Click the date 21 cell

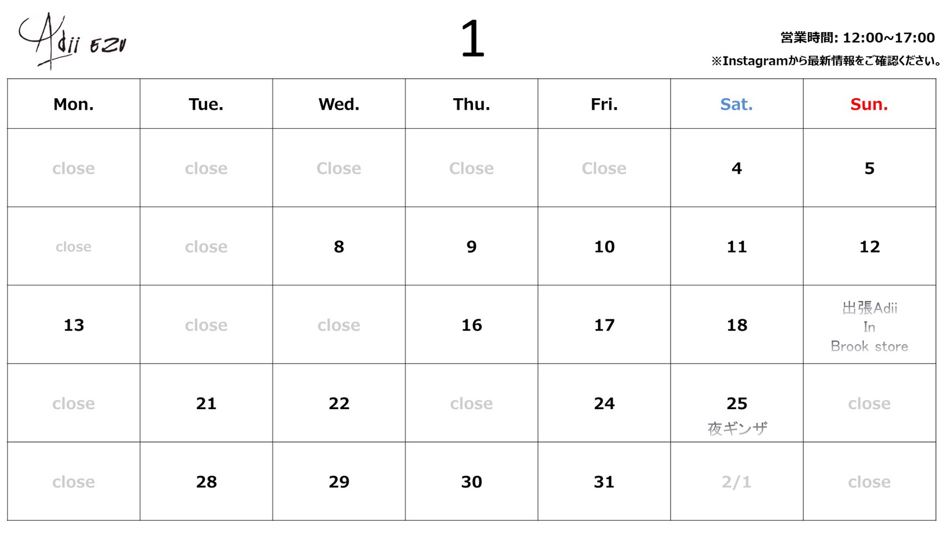(206, 403)
